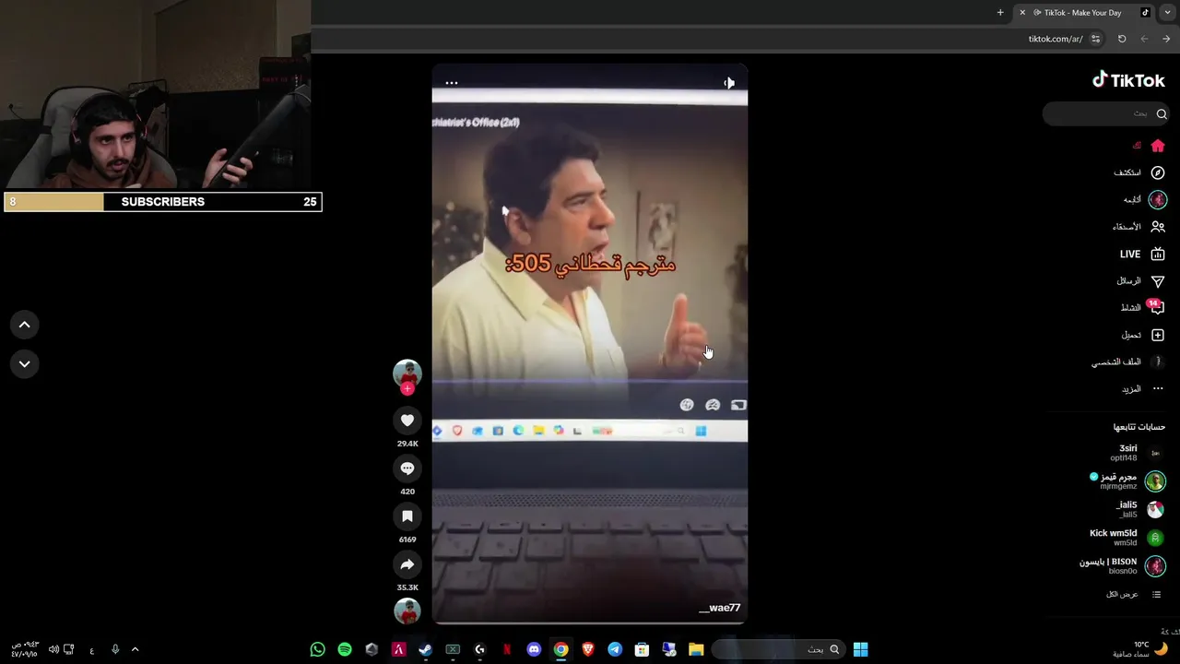
Task: Go to the previous video with up arrow
Action: (x=25, y=325)
